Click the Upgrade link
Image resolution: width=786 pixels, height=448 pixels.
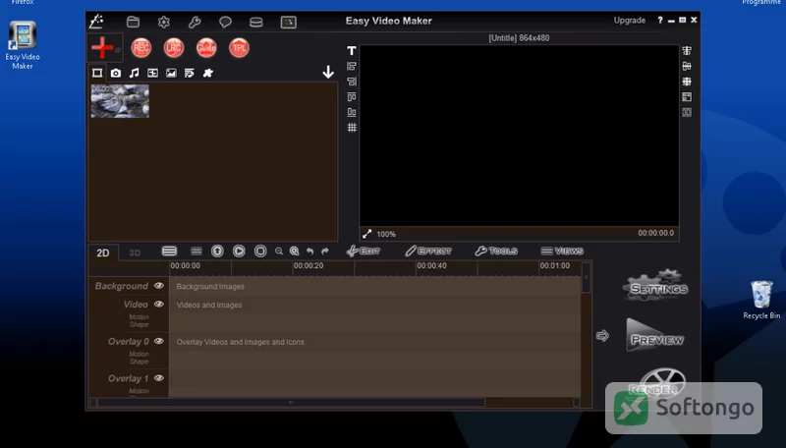point(630,21)
